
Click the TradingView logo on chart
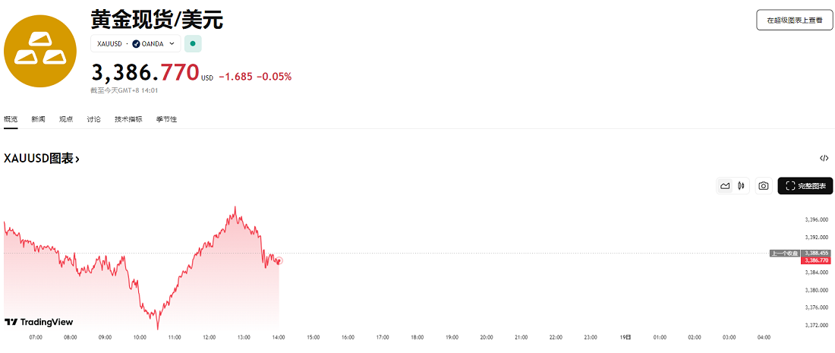tap(39, 322)
